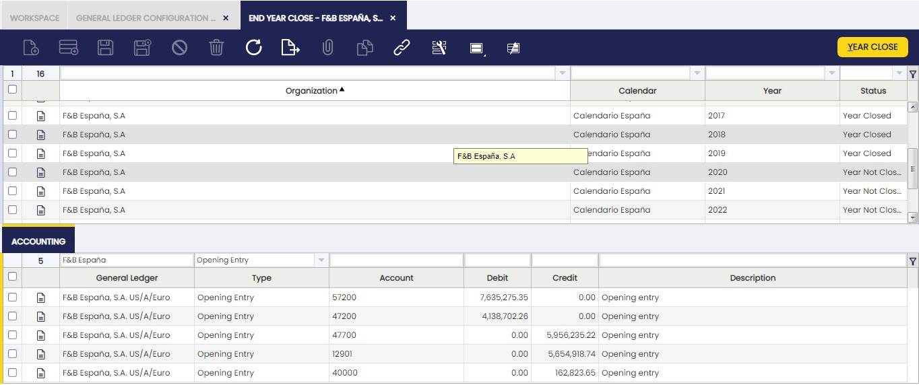Tick the checkbox for the 2017 year row

[x=12, y=116]
